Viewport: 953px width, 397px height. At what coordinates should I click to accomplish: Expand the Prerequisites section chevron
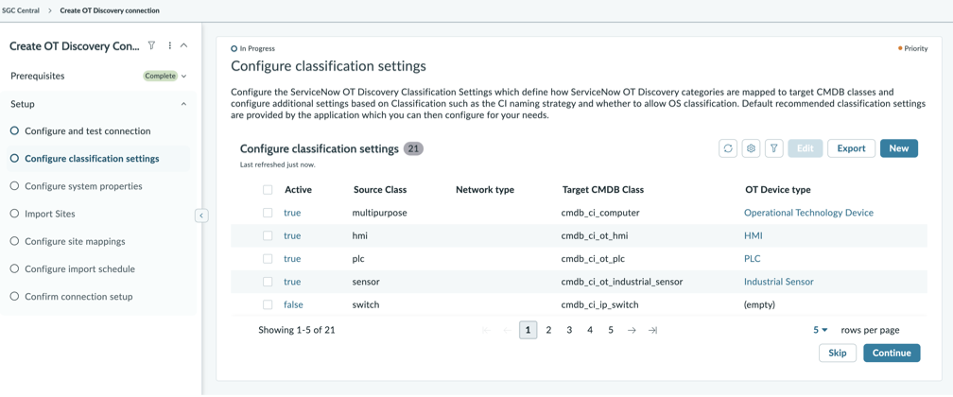tap(183, 76)
